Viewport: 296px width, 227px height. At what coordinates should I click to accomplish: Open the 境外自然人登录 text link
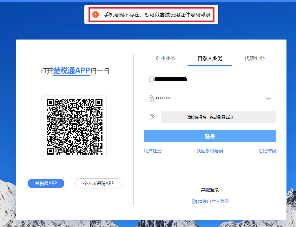coord(214,201)
